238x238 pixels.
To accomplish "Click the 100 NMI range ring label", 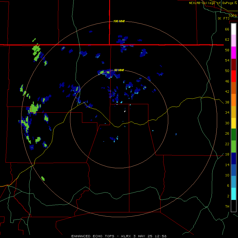I will (x=119, y=21).
